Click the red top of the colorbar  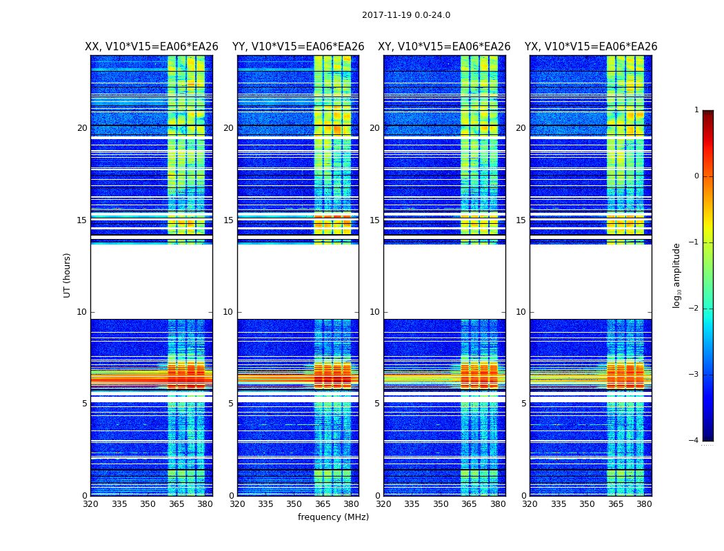[x=707, y=116]
